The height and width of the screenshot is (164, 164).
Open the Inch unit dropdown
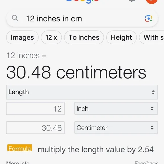pos(116,109)
